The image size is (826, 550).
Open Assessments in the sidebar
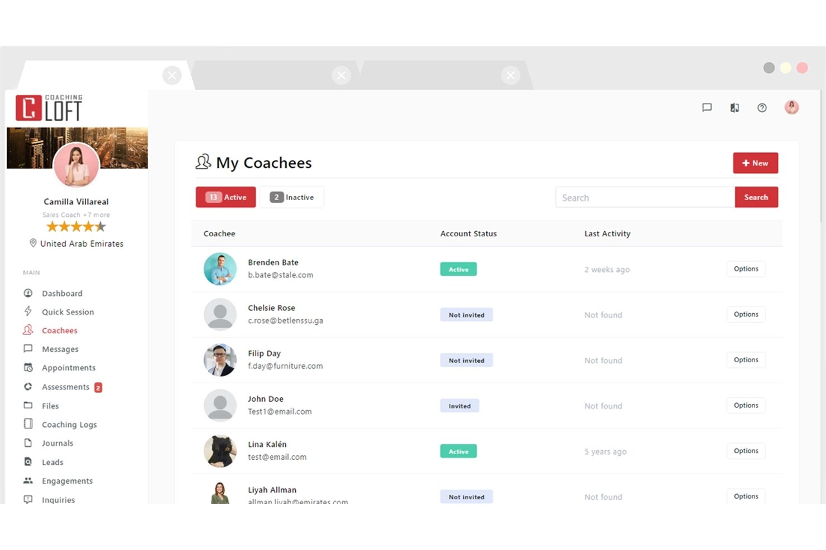pyautogui.click(x=65, y=387)
